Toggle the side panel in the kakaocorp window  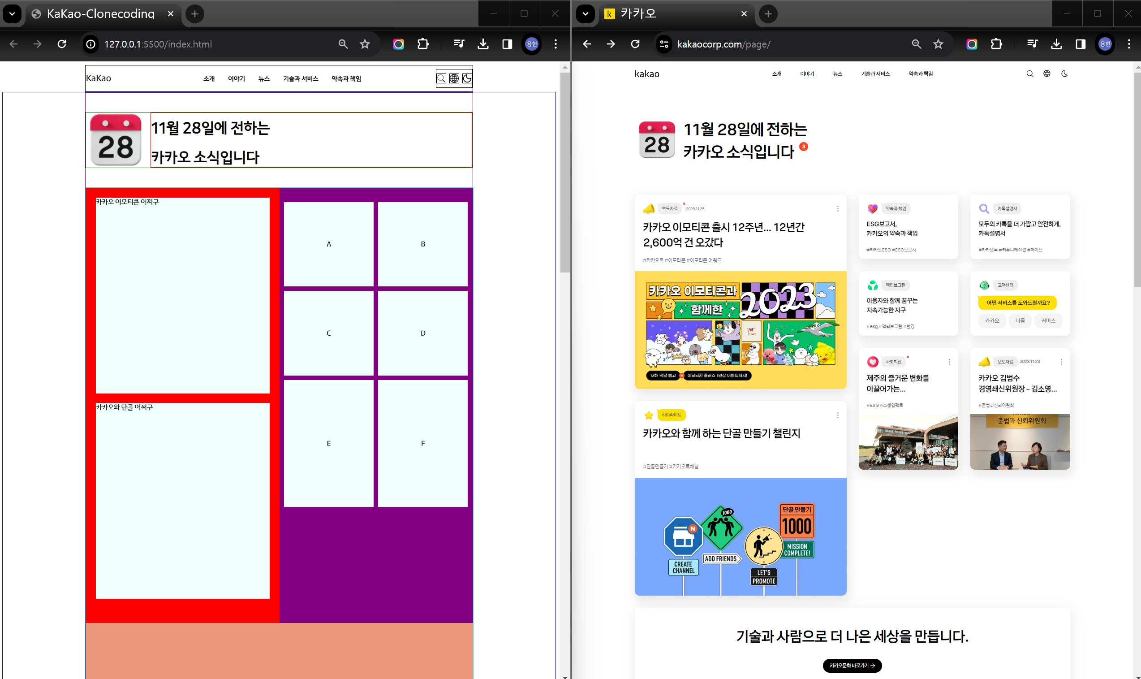coord(1081,44)
